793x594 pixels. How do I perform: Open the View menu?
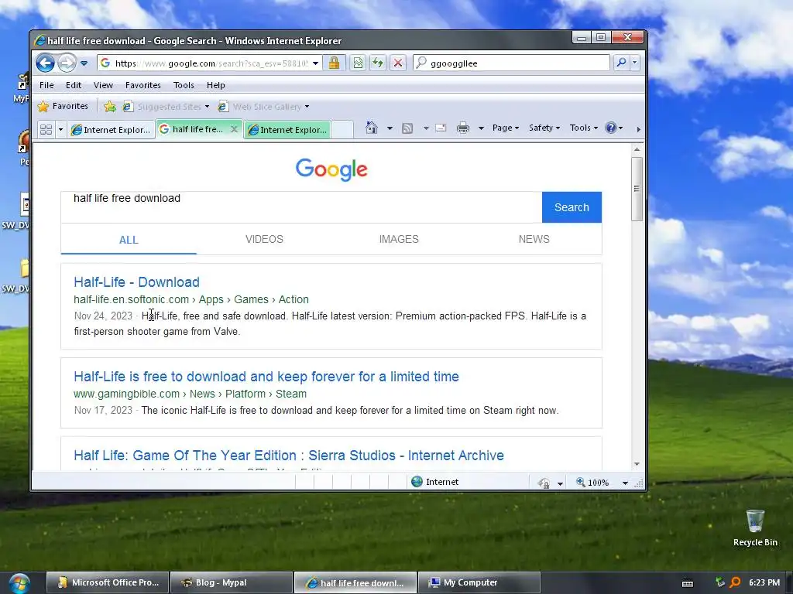(103, 85)
